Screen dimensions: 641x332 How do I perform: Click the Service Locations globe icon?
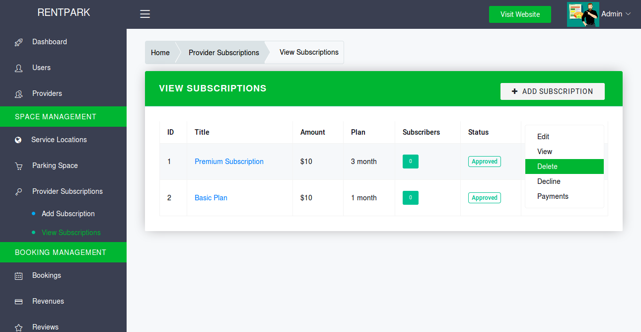18,140
